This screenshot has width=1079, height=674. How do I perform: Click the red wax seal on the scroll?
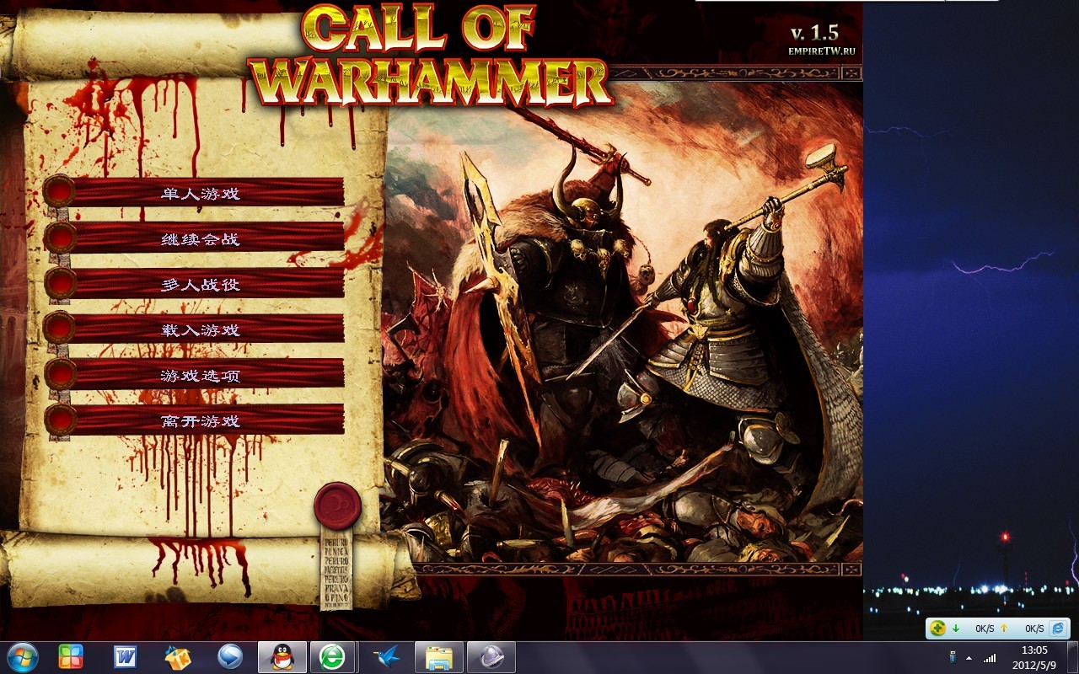point(337,505)
